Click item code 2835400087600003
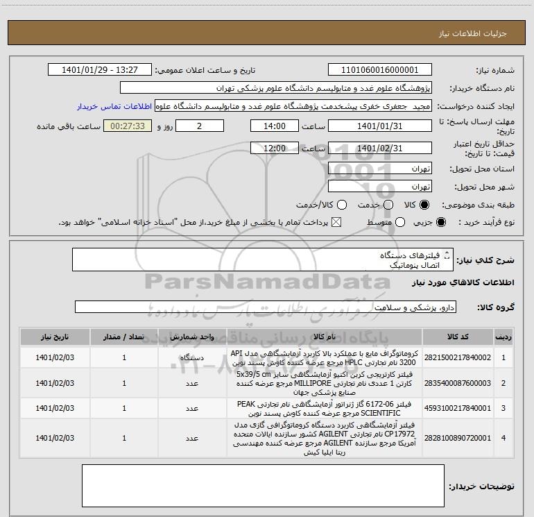Image resolution: width=534 pixels, height=517 pixels. [x=458, y=383]
